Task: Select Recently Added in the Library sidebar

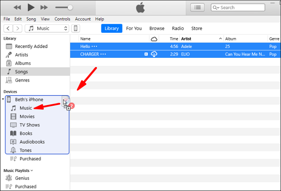Action: 35,46
